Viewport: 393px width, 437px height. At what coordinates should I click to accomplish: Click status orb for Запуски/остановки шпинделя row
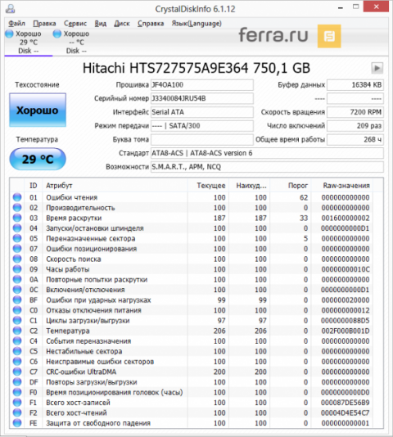point(17,228)
